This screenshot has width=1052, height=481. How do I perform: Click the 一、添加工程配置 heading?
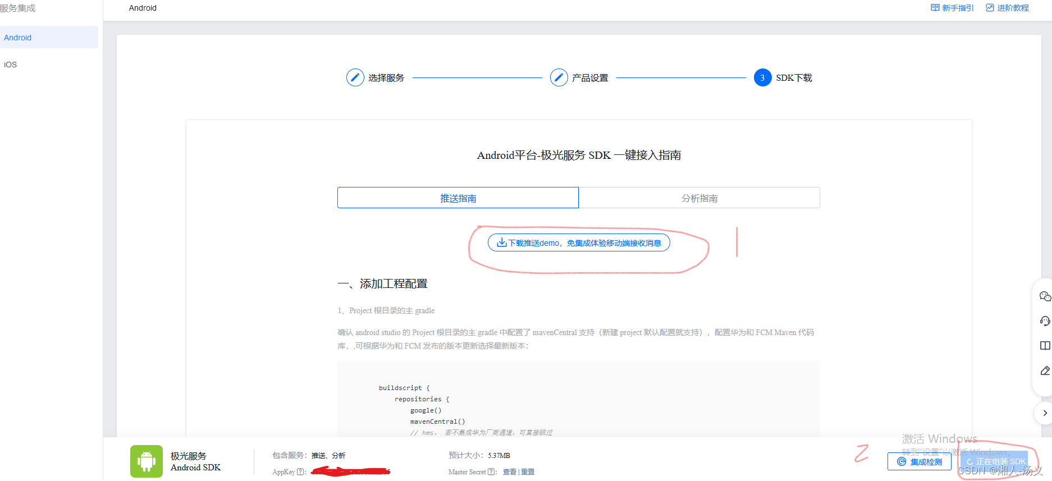pos(382,284)
